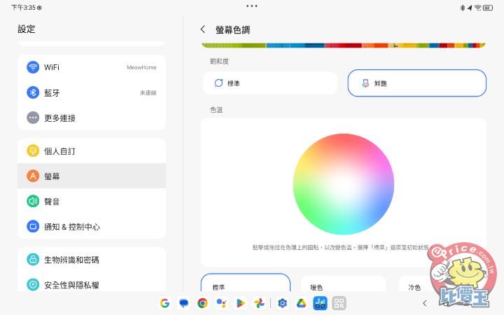Open 藍牙 settings row
This screenshot has height=315, width=504.
(x=92, y=92)
